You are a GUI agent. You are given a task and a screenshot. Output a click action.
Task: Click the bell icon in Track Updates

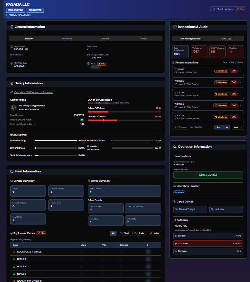click(x=214, y=9)
